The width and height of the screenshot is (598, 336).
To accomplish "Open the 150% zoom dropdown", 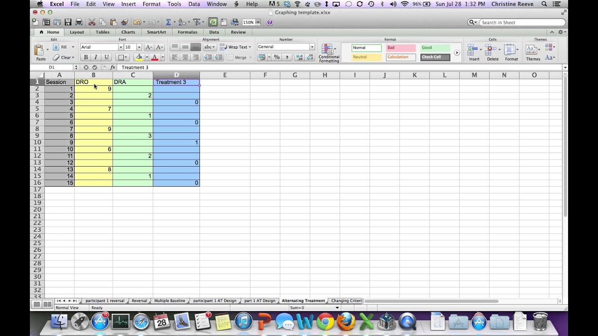I will click(x=258, y=22).
